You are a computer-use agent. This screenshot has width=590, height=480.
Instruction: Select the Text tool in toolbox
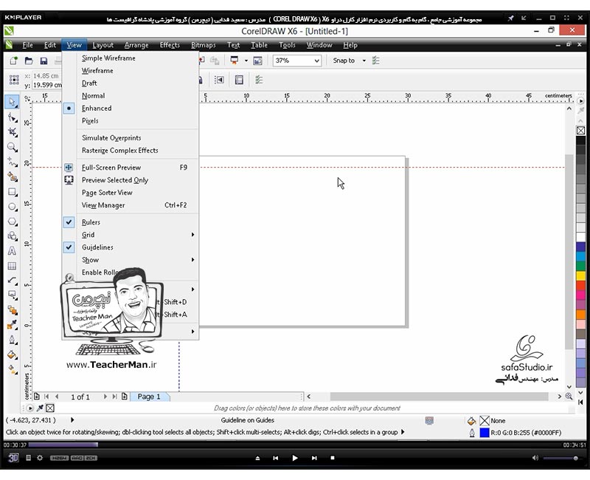[12, 251]
